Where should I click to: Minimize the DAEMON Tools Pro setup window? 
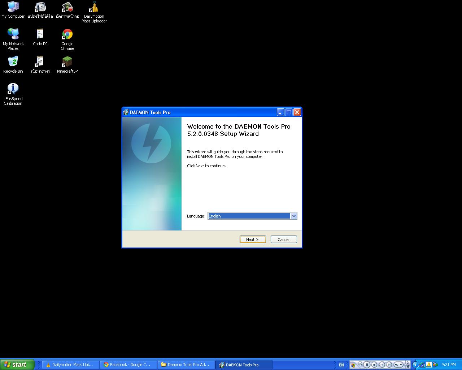click(280, 112)
